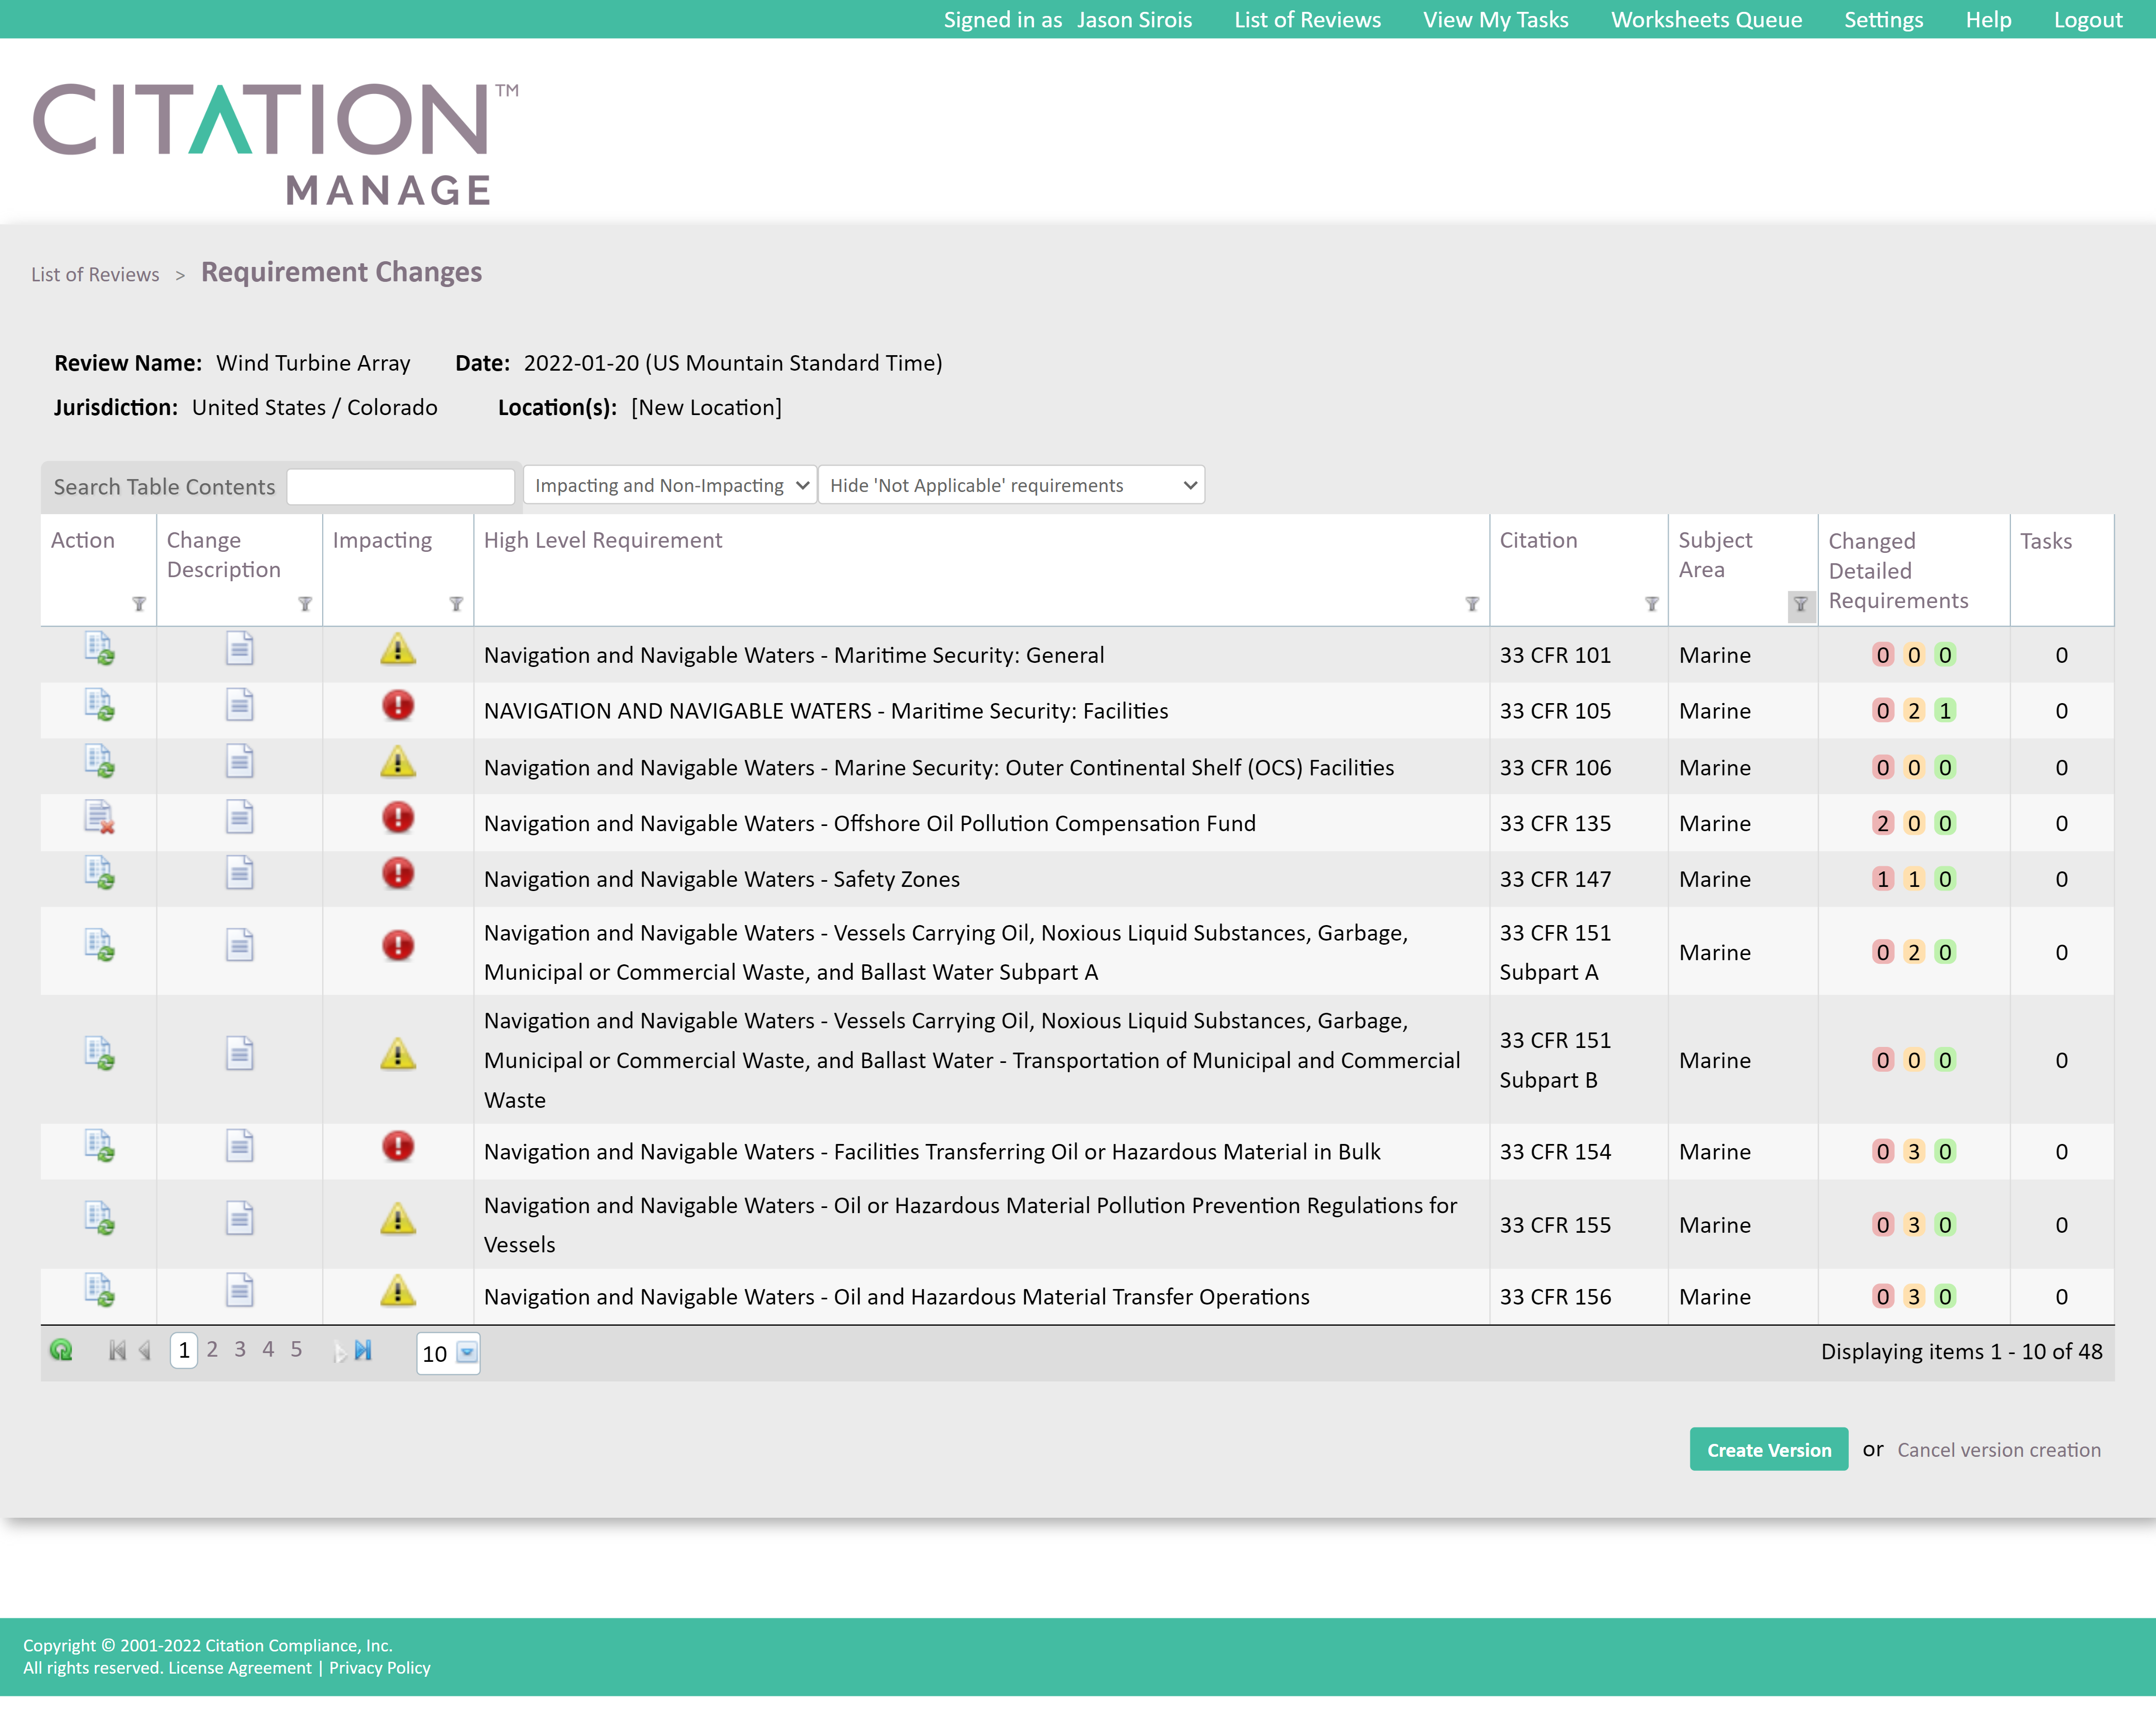Go to List of Reviews breadcrumb
2156x1733 pixels.
(x=95, y=274)
